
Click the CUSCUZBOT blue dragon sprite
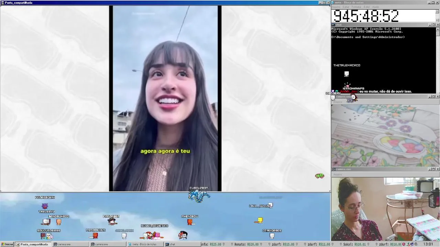pos(199,196)
